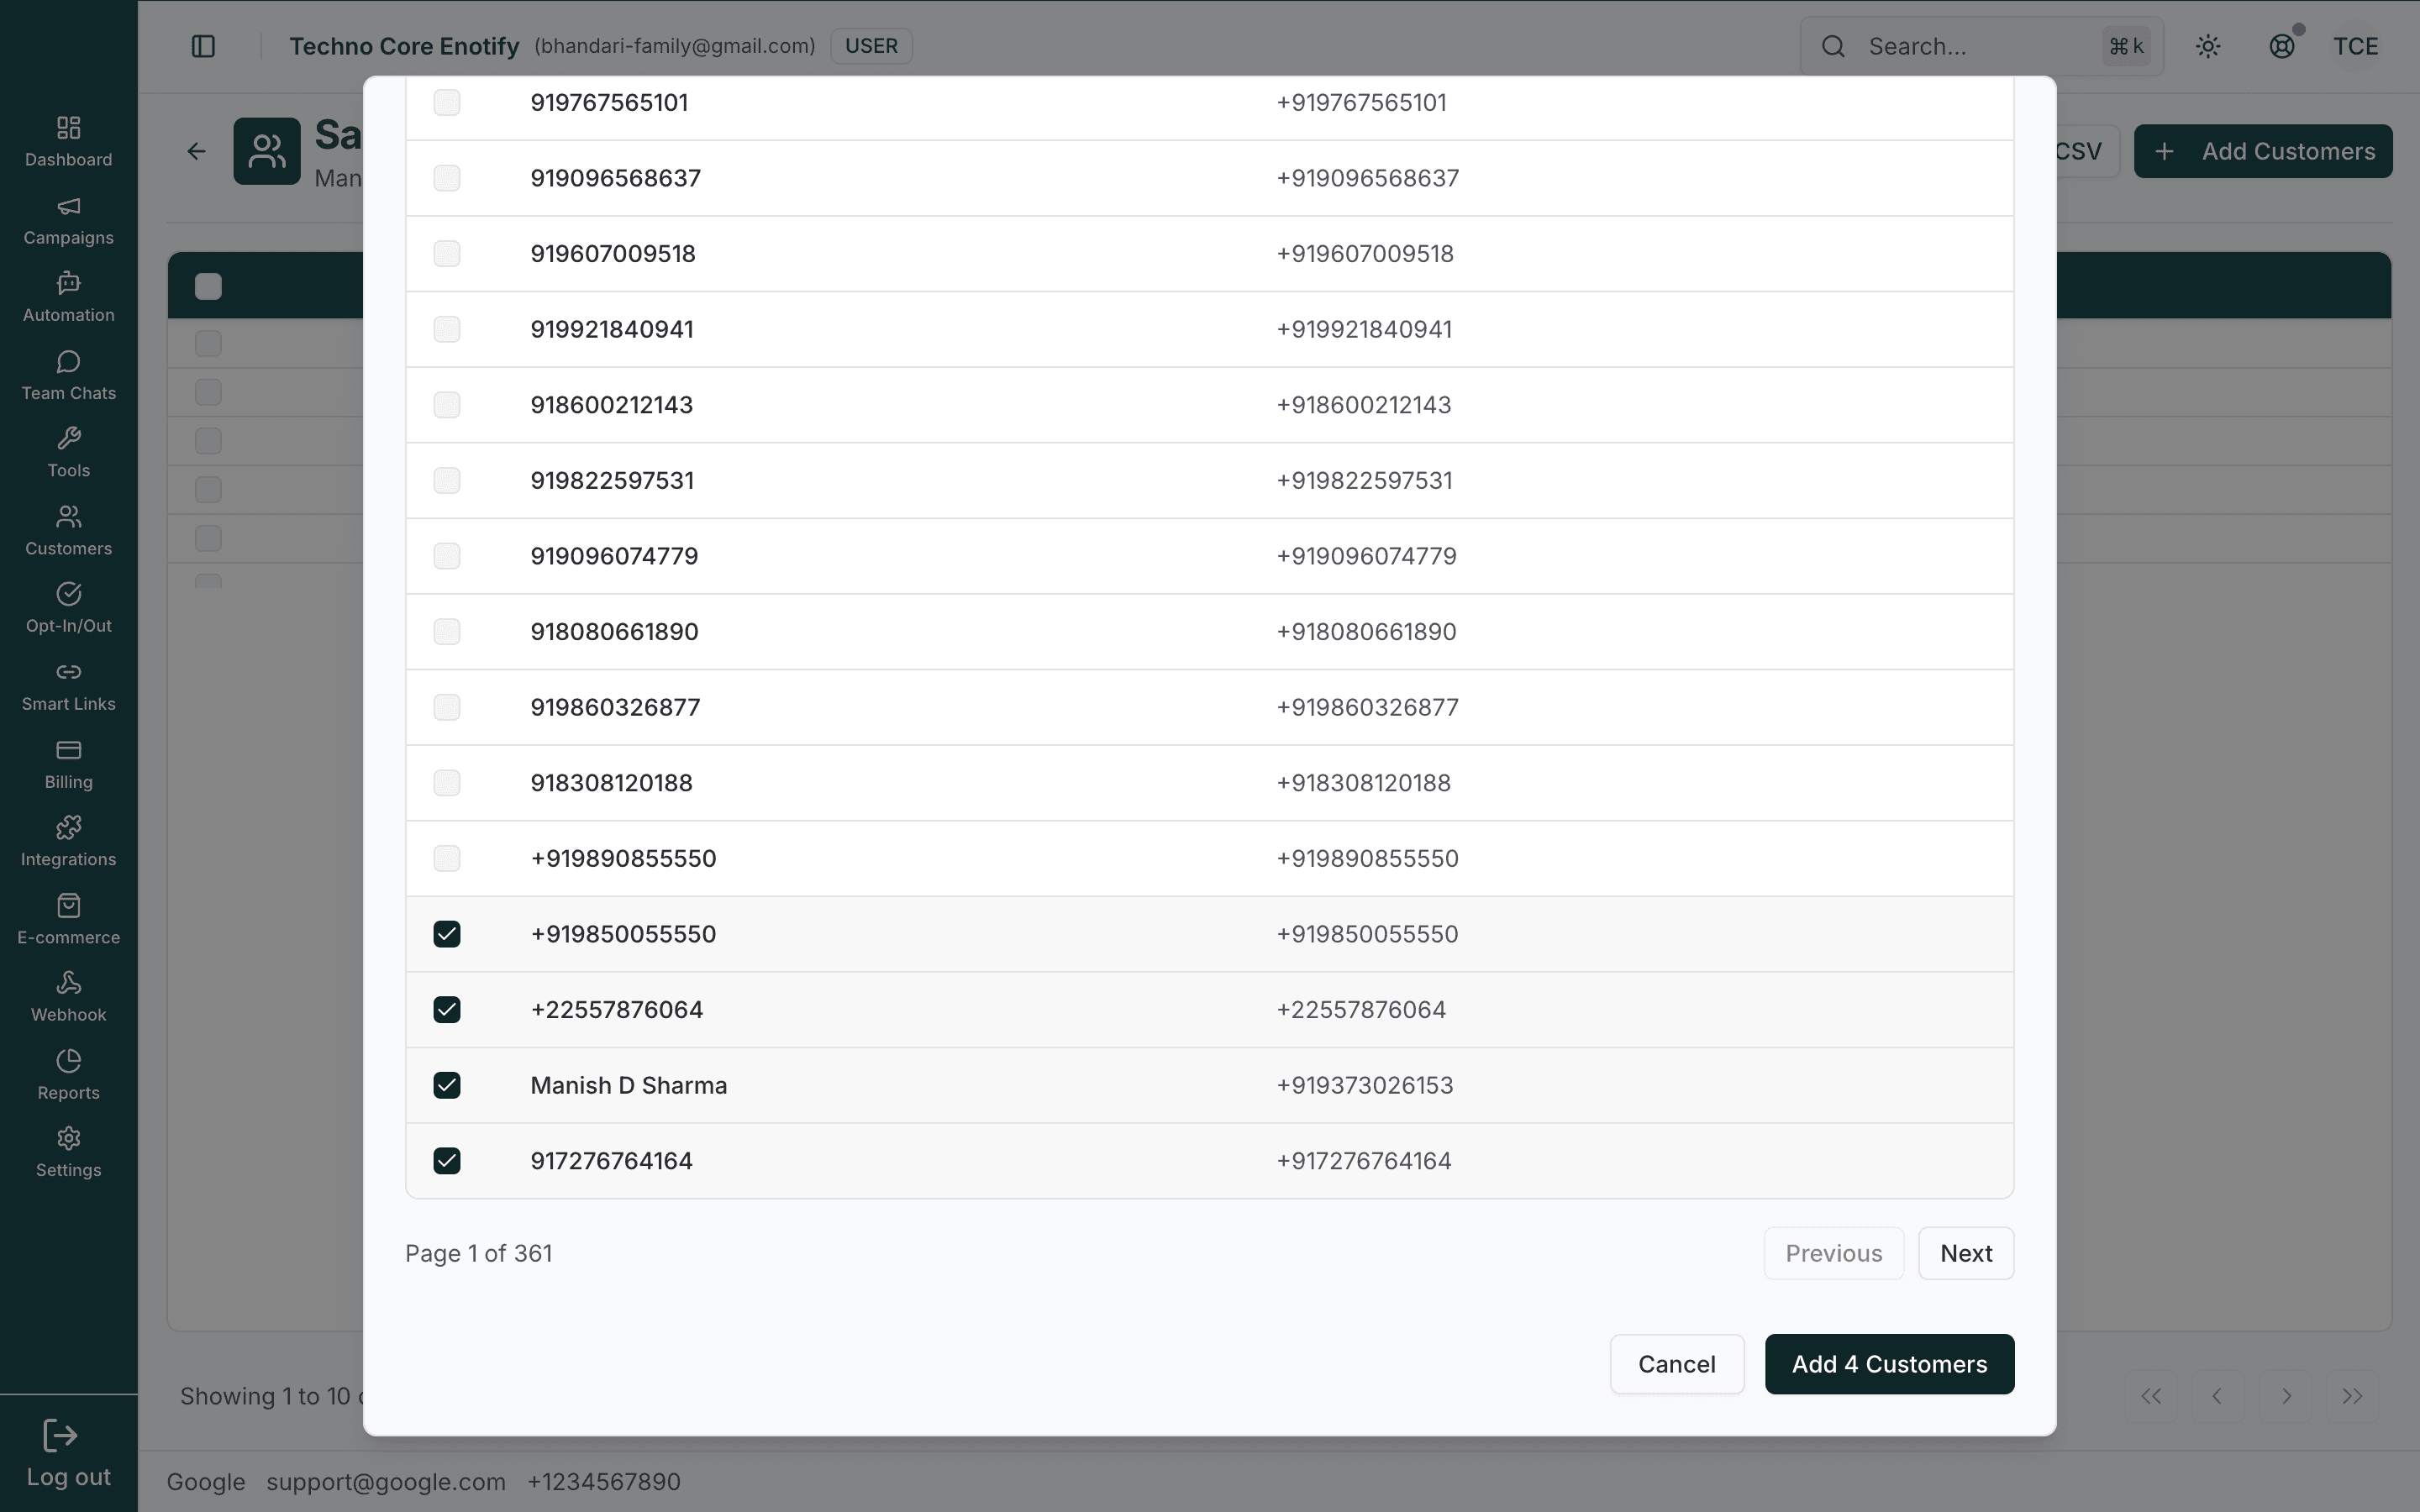Uncheck the +919850055550 row checkbox
Viewport: 2420px width, 1512px height.
pyautogui.click(x=447, y=934)
